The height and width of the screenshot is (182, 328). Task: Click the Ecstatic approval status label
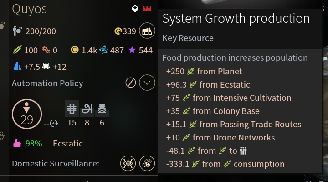(68, 144)
